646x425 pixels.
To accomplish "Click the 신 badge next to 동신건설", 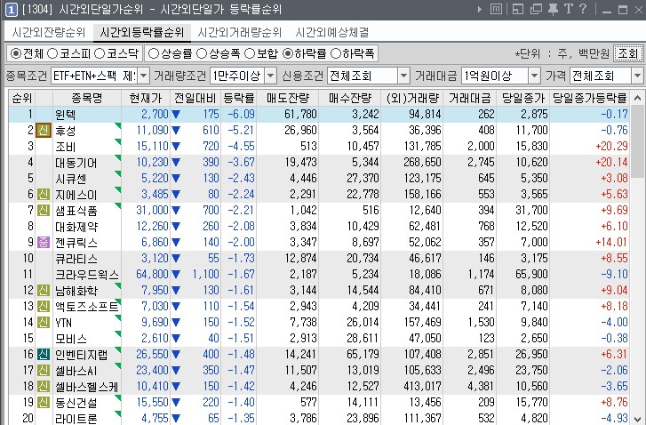I will coord(44,403).
